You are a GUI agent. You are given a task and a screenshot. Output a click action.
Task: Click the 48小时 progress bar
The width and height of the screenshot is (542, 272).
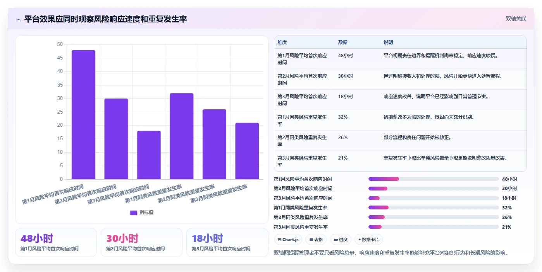pos(434,179)
